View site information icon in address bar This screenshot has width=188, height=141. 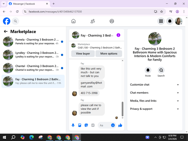coord(25,12)
